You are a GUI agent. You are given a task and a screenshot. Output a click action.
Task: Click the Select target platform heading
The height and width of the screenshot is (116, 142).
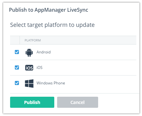[x=52, y=25]
